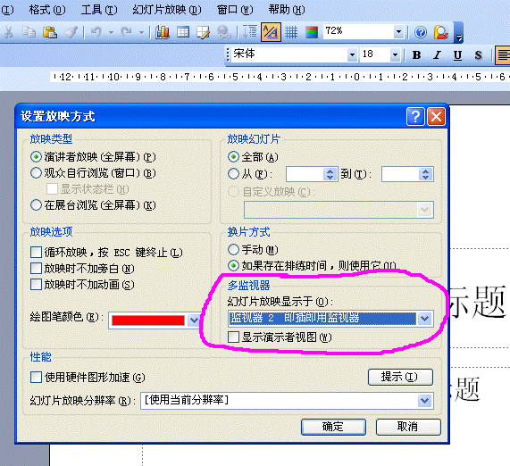Open Microsoft PowerPoint Help icon
The image size is (510, 466).
click(421, 32)
